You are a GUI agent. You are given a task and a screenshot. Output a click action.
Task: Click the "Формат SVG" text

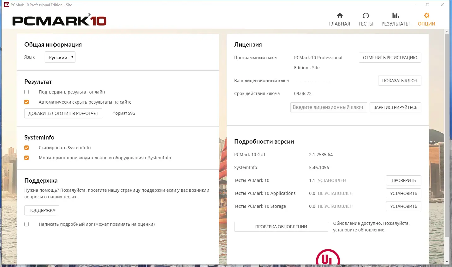[124, 113]
